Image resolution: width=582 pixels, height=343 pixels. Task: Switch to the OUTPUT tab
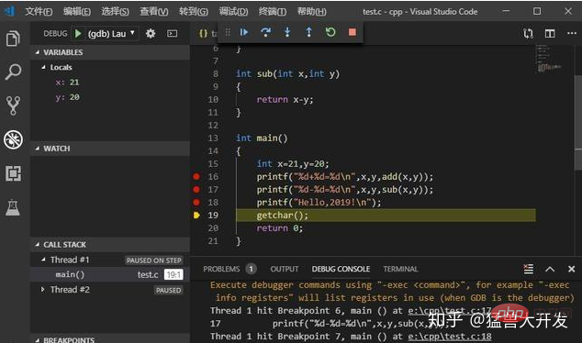(x=285, y=269)
